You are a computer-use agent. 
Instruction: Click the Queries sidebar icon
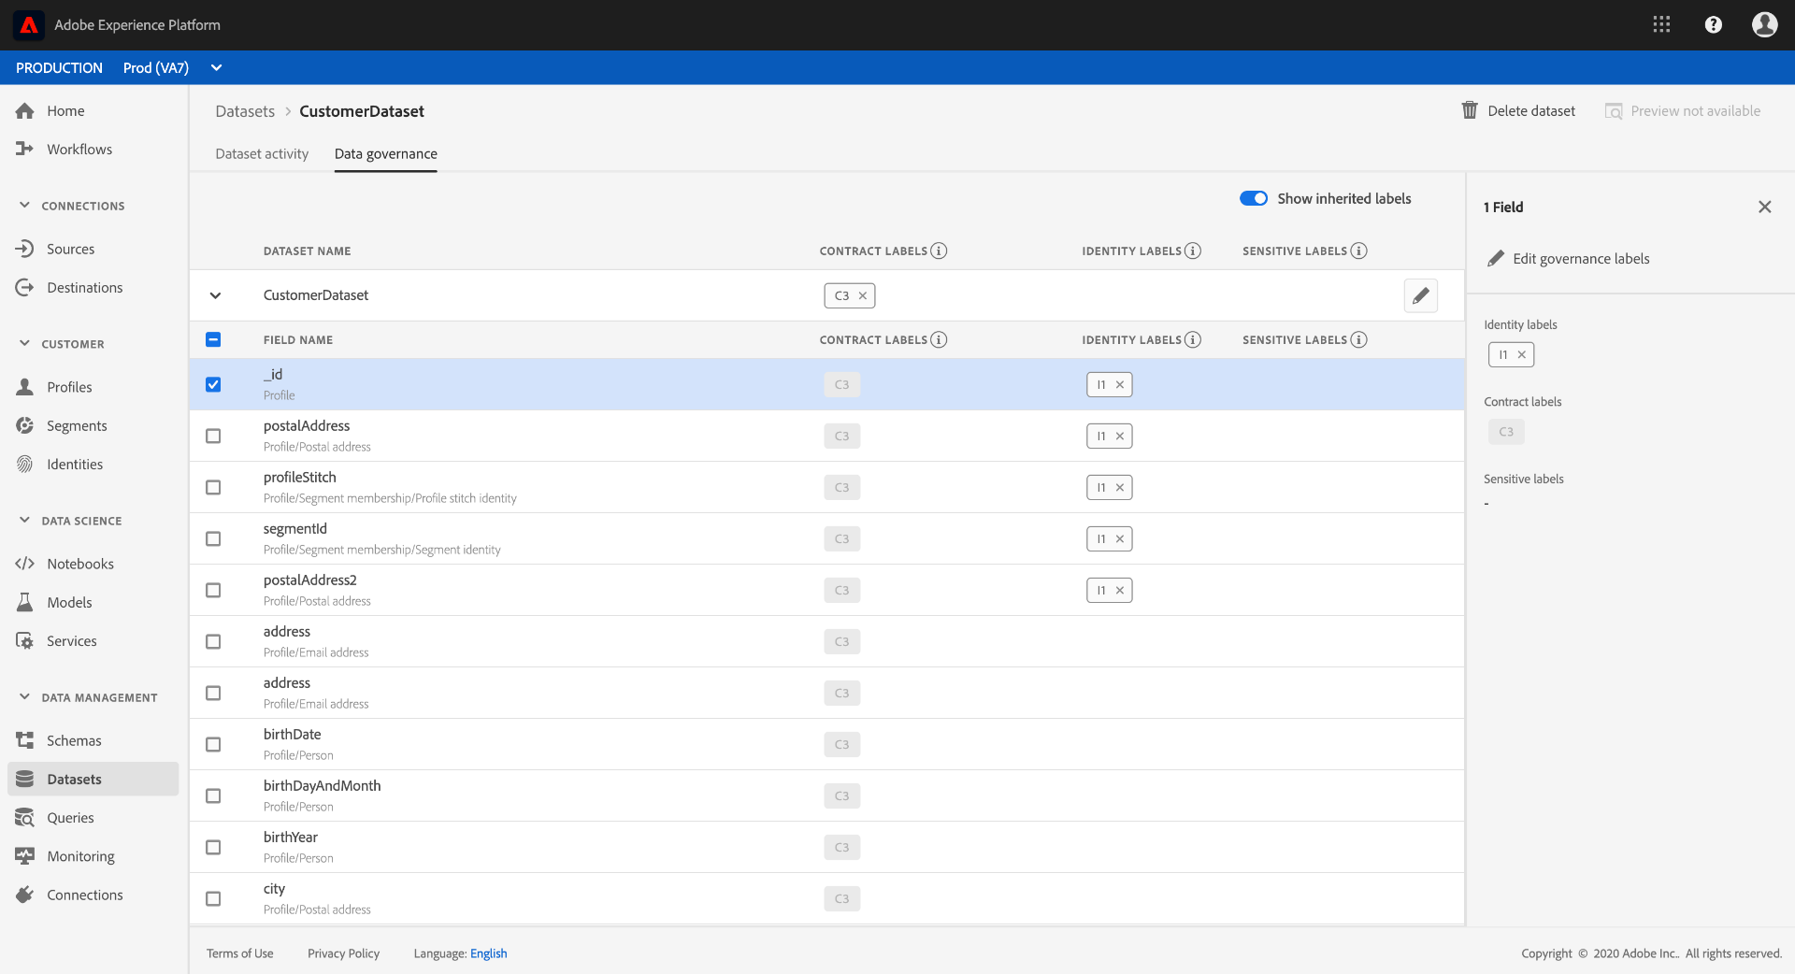pos(25,818)
